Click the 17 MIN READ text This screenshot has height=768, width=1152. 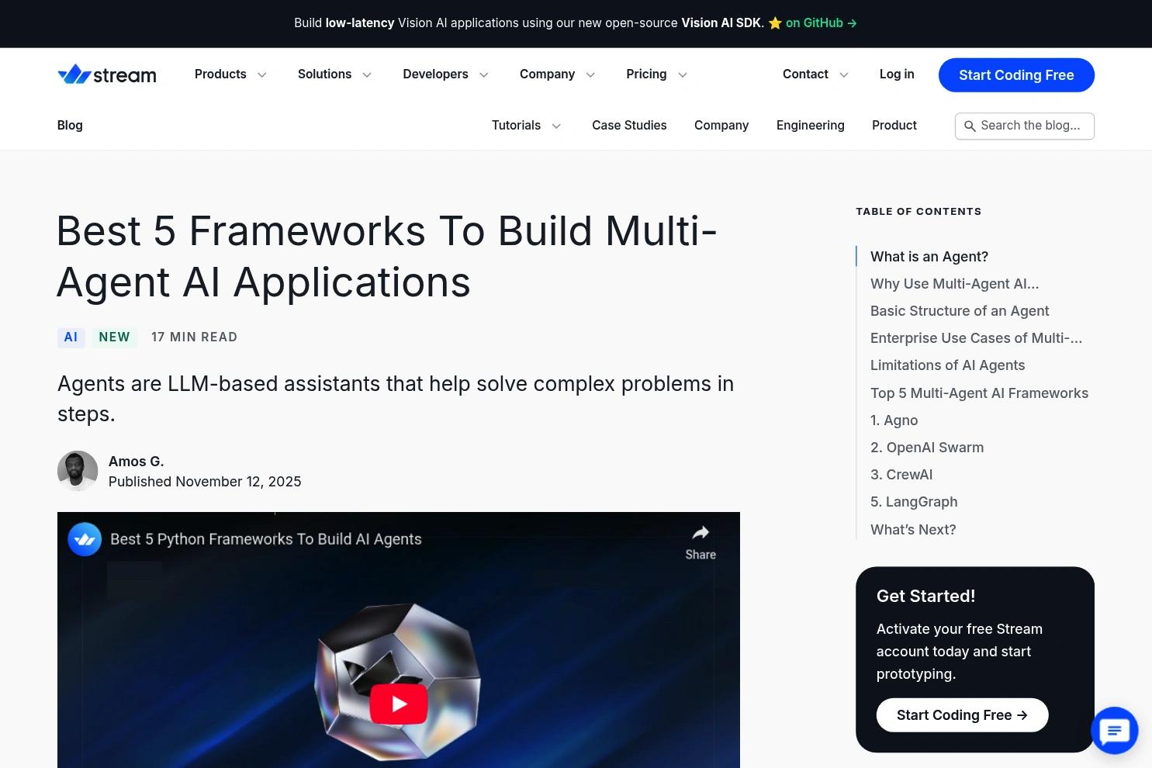[x=194, y=337]
